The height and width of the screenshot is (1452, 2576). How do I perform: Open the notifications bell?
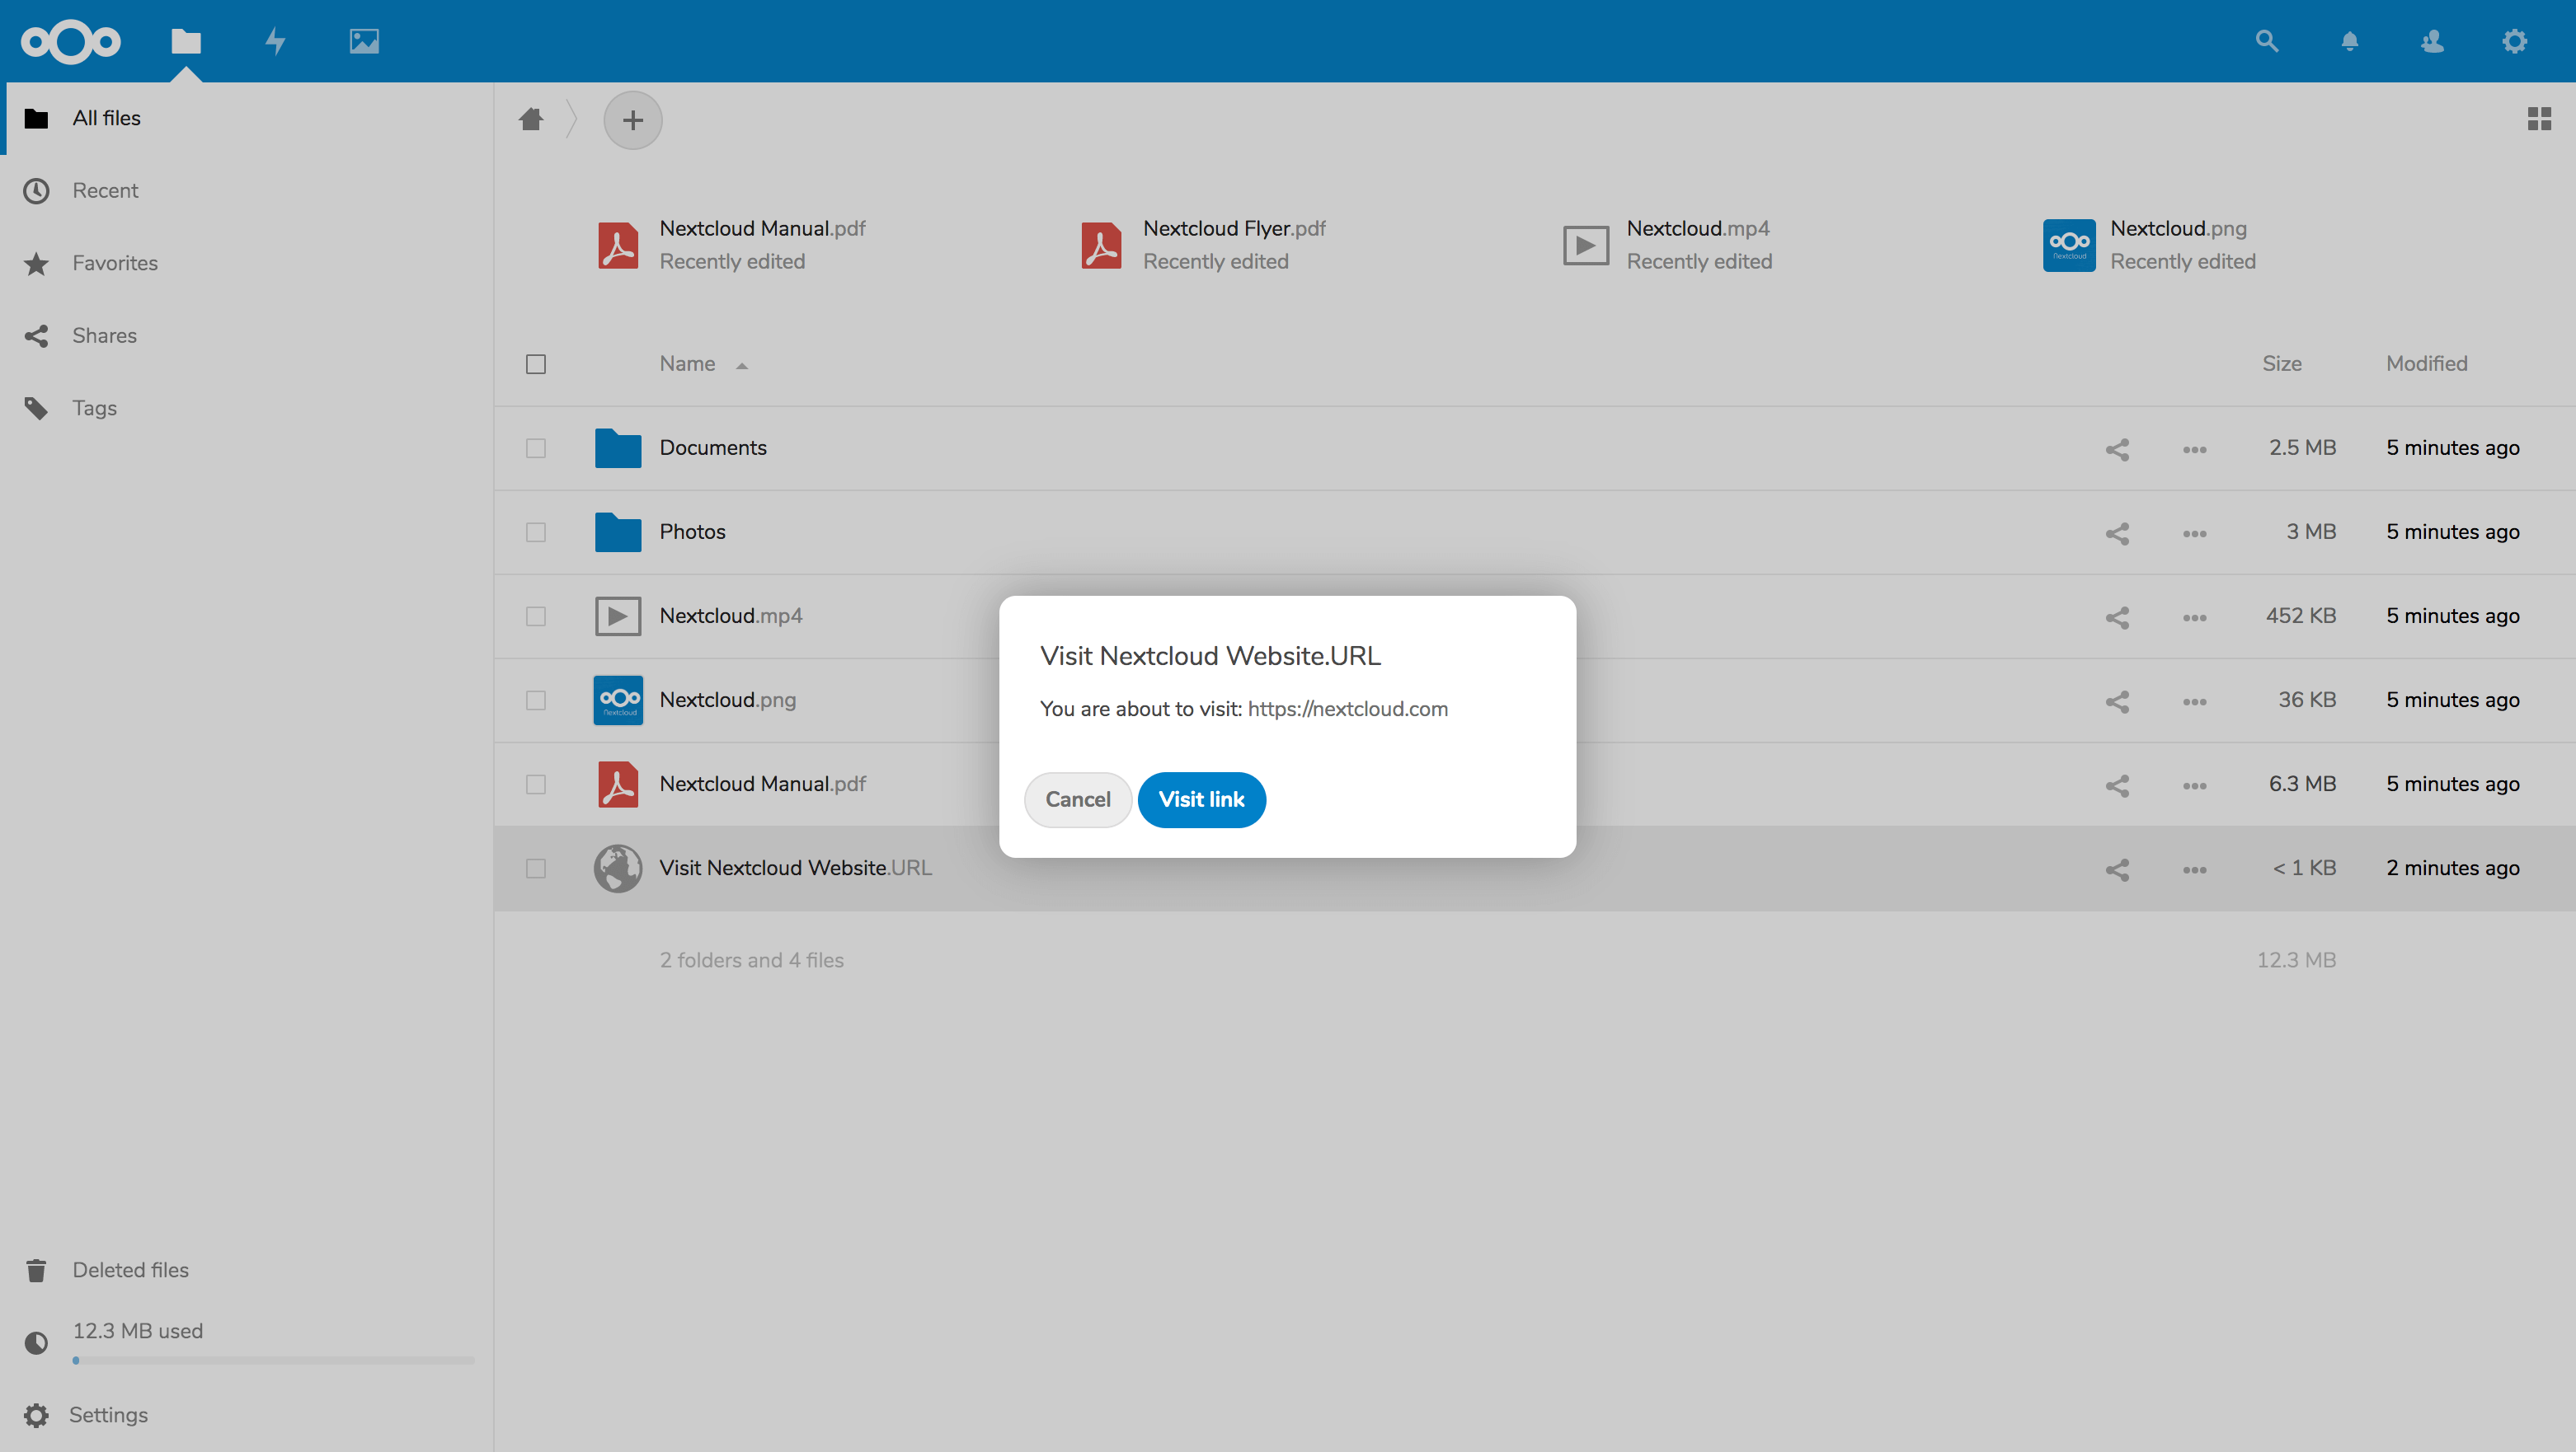tap(2349, 41)
